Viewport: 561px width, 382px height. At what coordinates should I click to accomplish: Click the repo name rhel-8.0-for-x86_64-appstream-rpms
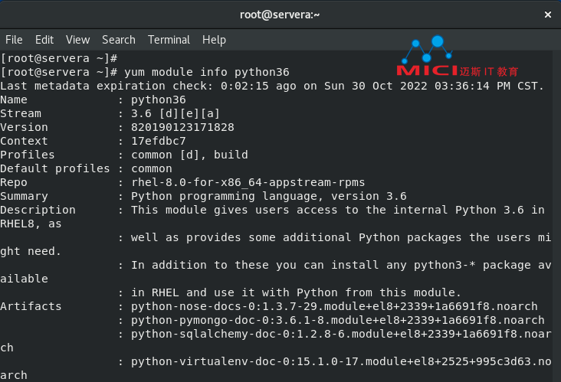(248, 182)
